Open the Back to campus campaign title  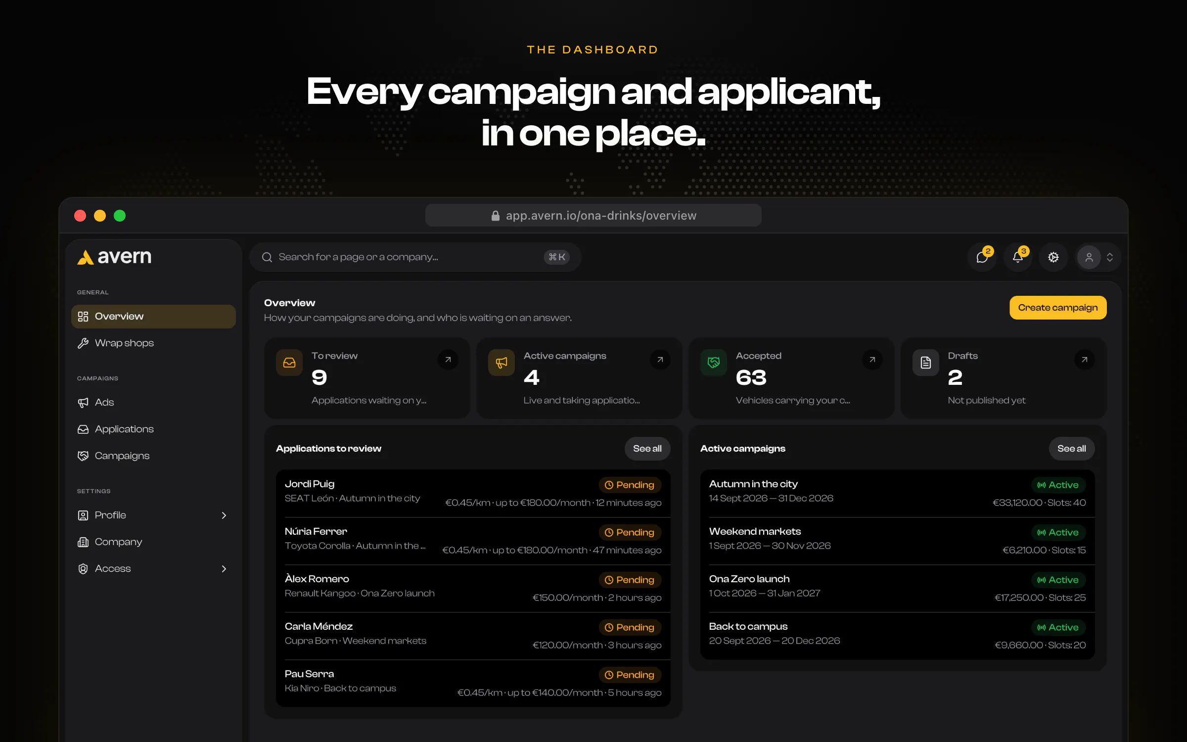tap(748, 627)
